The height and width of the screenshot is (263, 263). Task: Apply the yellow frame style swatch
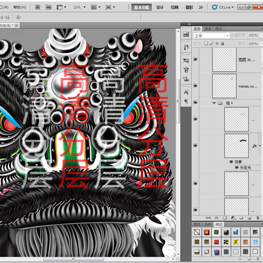[x=236, y=242]
